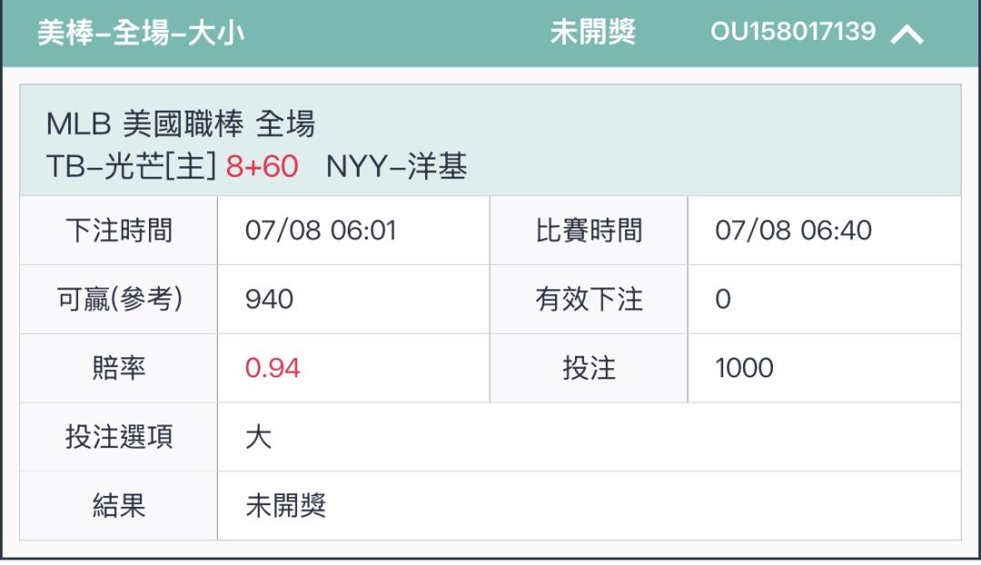Click bet time value 07/08 06:01
The image size is (981, 565).
pyautogui.click(x=321, y=230)
